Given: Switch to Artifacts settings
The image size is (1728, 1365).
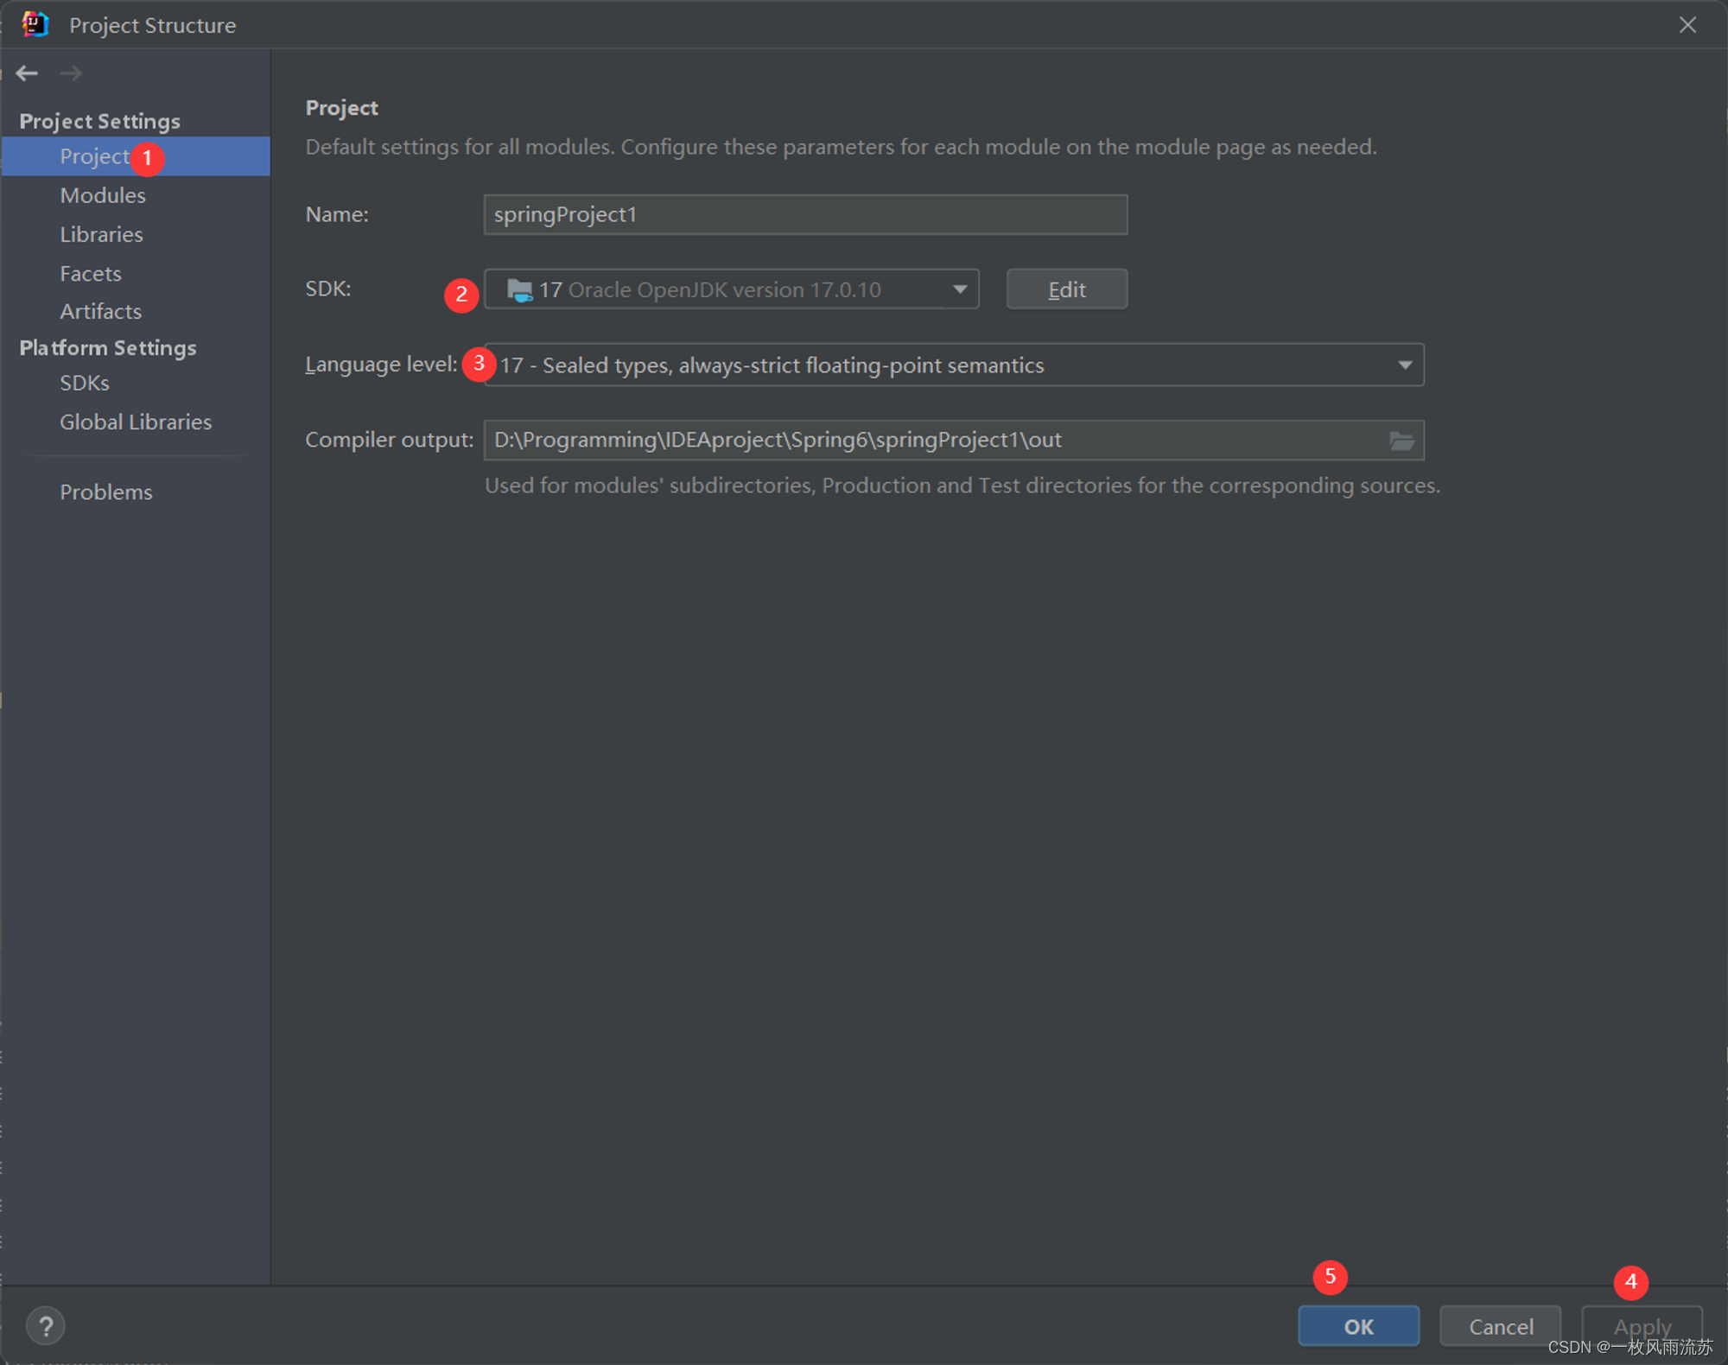Looking at the screenshot, I should tap(100, 311).
